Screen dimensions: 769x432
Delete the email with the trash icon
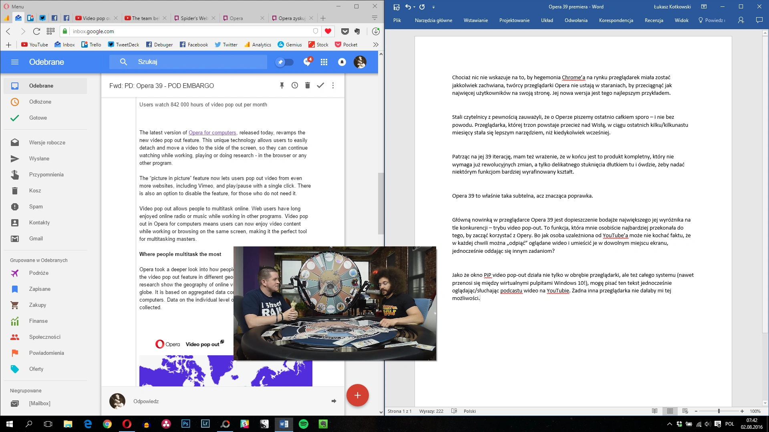[308, 86]
